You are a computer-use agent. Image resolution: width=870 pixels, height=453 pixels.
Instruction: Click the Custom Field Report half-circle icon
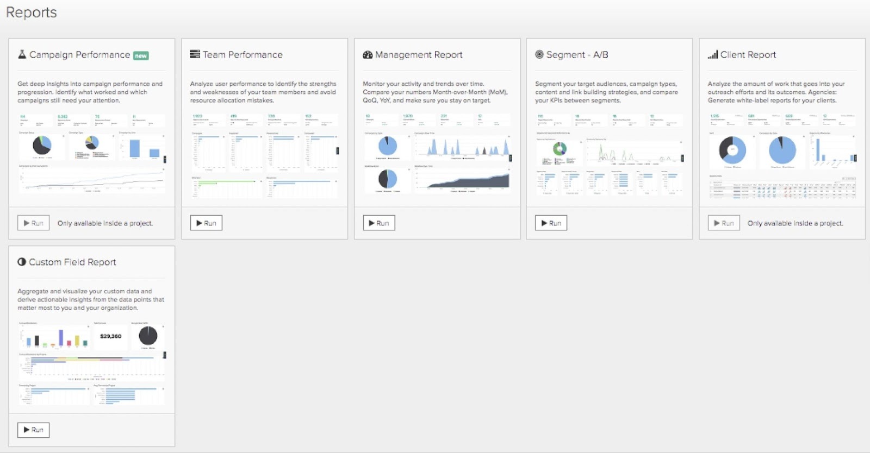tap(22, 262)
